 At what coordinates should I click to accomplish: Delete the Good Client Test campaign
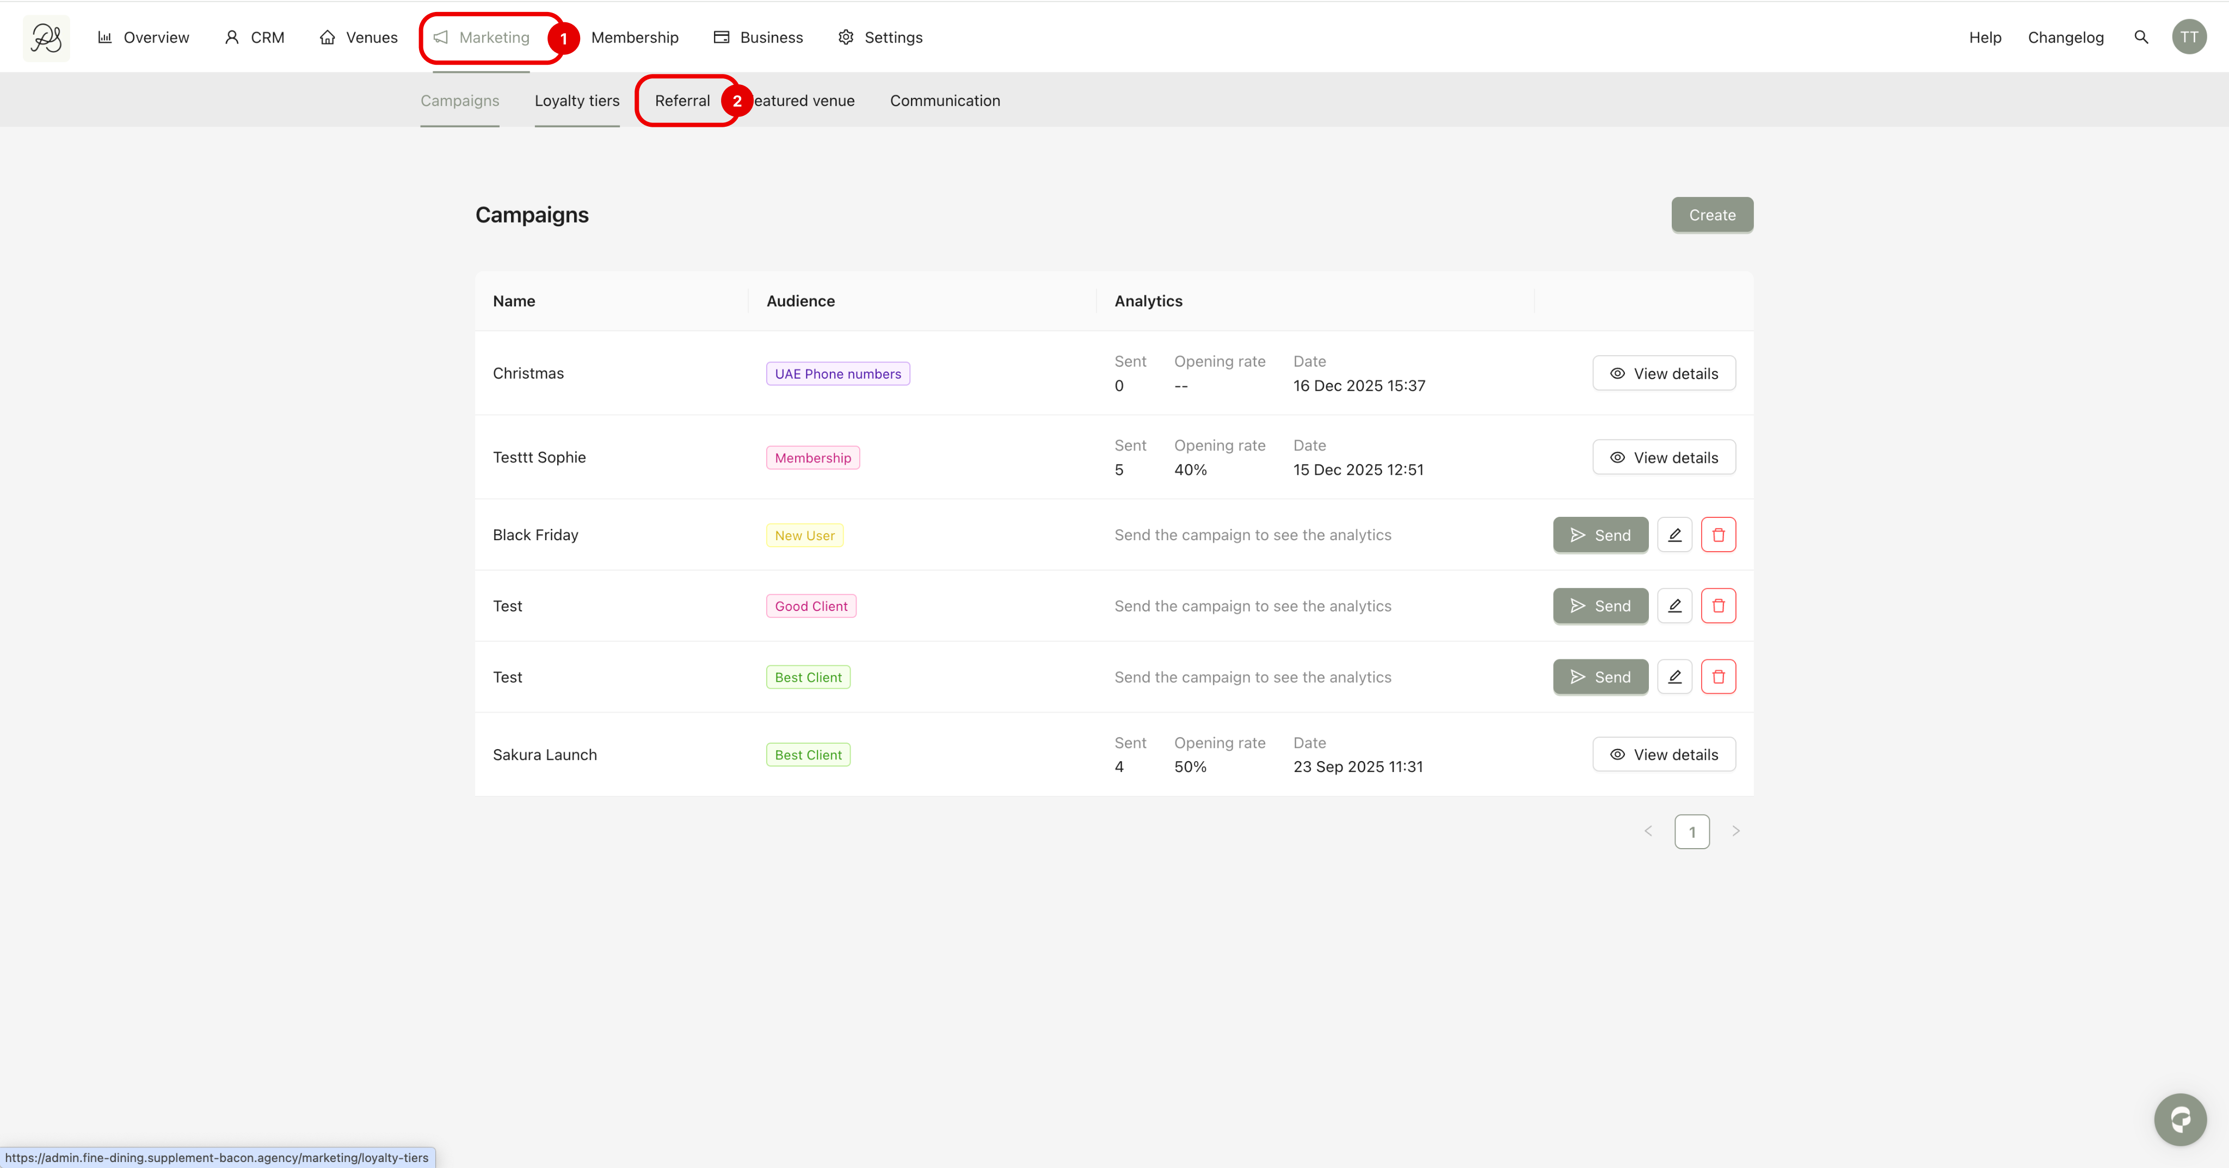(1717, 605)
